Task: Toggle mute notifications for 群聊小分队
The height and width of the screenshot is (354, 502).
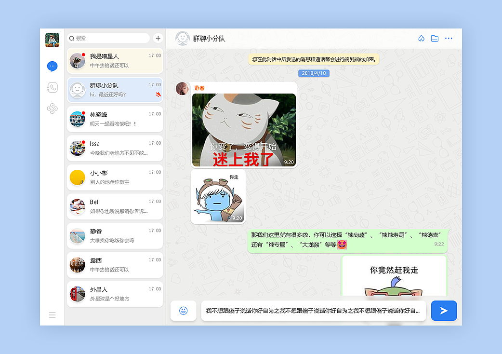Action: click(158, 95)
